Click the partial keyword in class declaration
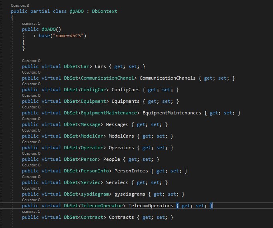Viewport: 273px width, 228px height. tap(40, 11)
